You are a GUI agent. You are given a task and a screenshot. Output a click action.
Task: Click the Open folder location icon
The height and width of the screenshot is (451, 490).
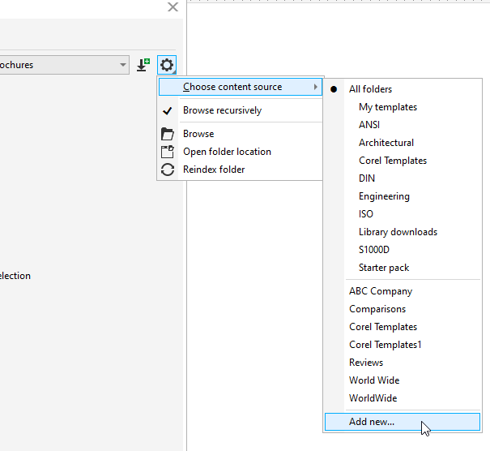pyautogui.click(x=168, y=152)
